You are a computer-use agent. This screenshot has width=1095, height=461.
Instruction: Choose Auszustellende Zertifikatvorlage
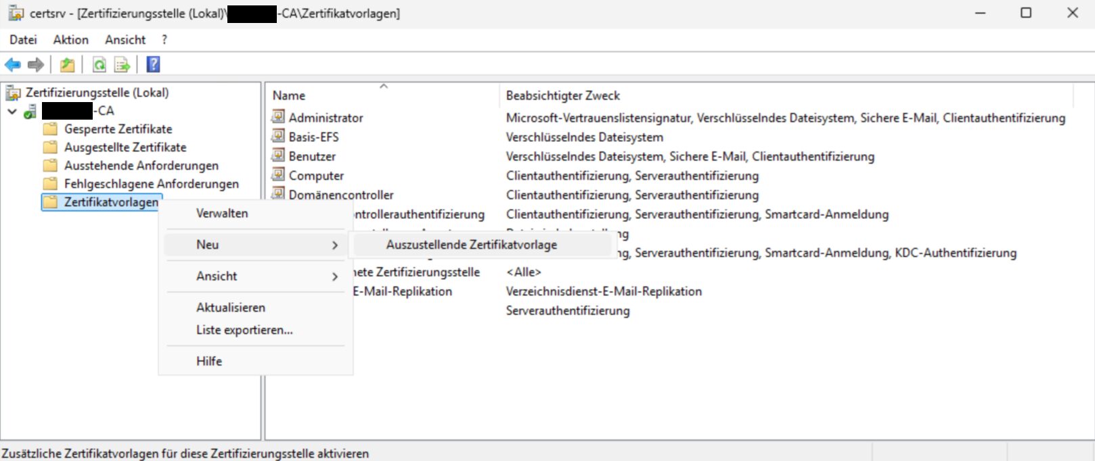tap(471, 245)
